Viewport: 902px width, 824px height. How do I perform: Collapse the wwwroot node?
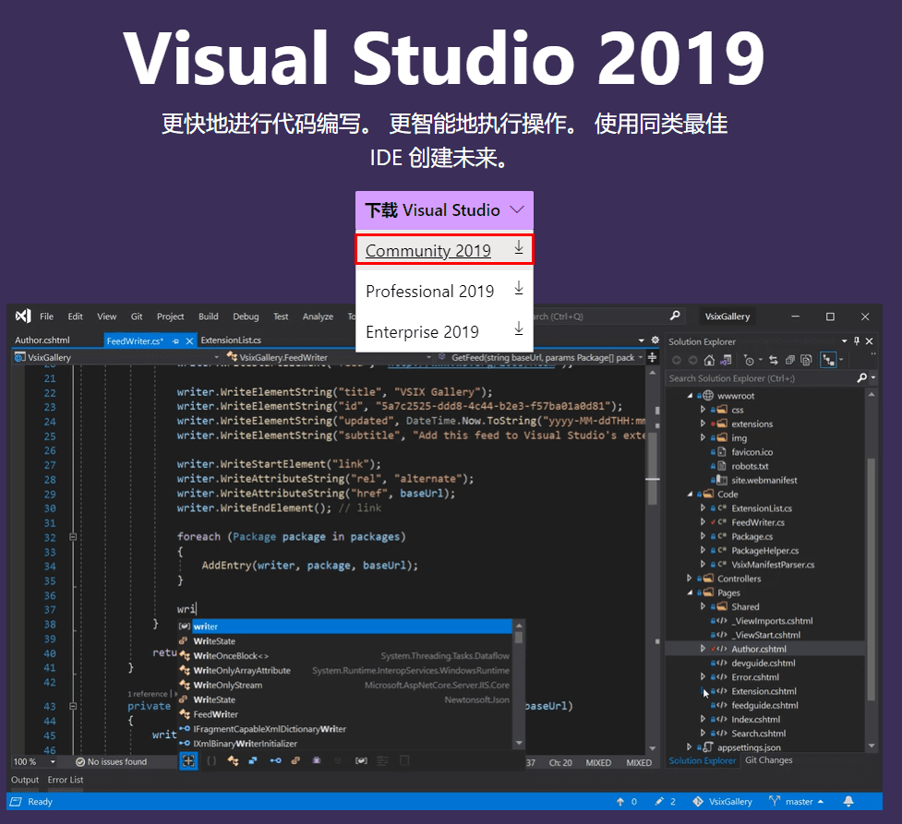(x=691, y=396)
